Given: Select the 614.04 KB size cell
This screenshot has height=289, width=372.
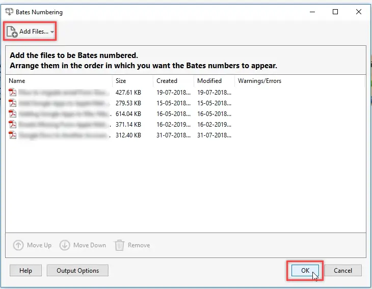Looking at the screenshot, I should point(128,113).
